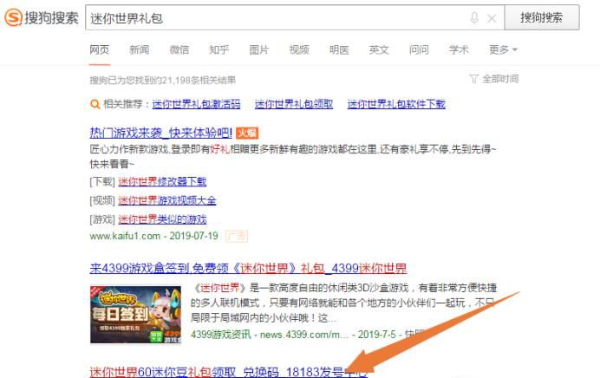The height and width of the screenshot is (378, 600).
Task: Open related search 迷你世界礼包激活码
Action: coord(196,104)
